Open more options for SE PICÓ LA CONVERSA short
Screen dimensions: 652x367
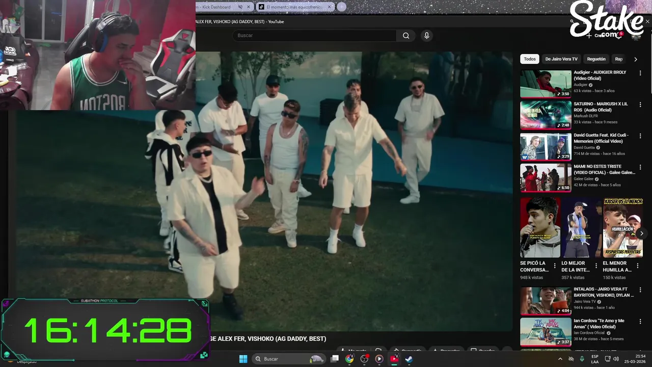[555, 266]
